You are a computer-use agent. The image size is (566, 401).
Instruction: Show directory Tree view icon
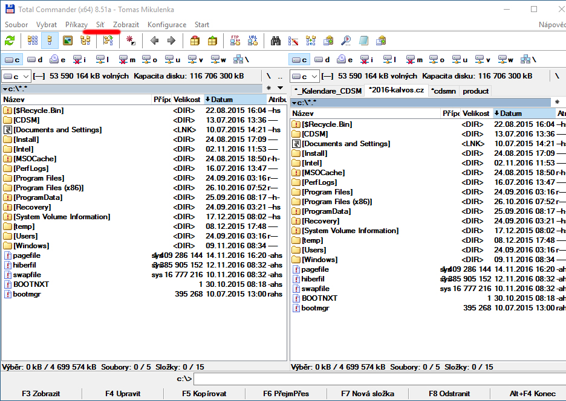[85, 40]
